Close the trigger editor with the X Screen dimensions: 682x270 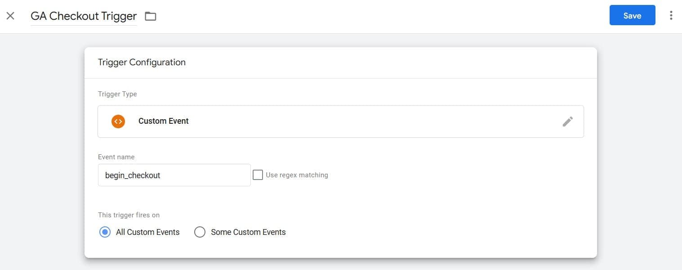(x=10, y=15)
